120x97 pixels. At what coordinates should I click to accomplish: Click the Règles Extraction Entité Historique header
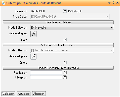58,68
